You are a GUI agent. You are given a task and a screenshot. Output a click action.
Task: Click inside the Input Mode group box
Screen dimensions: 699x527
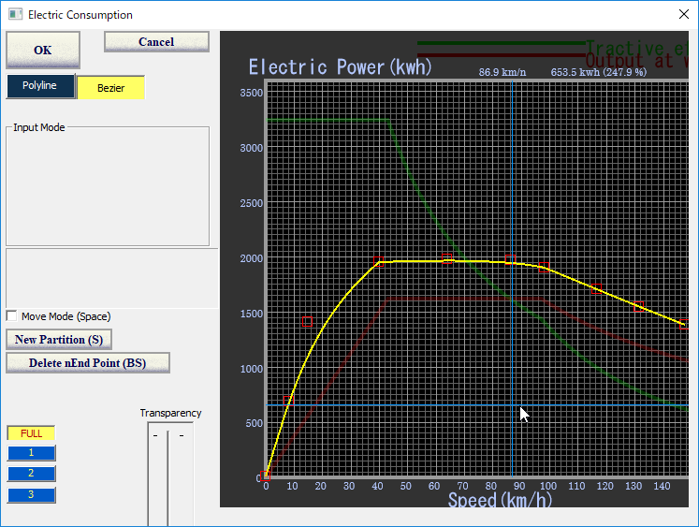108,186
